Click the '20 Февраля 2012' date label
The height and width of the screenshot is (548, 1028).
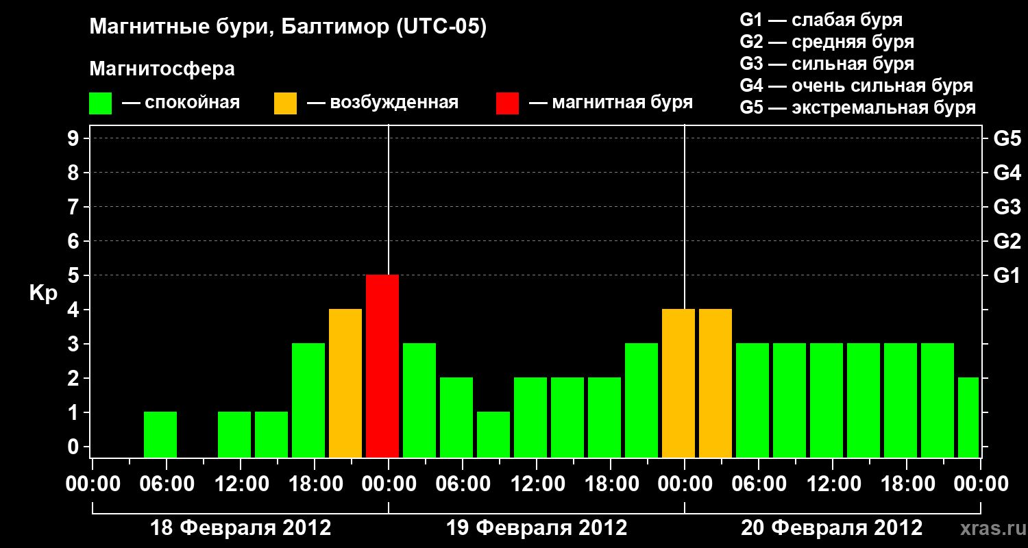tap(832, 527)
